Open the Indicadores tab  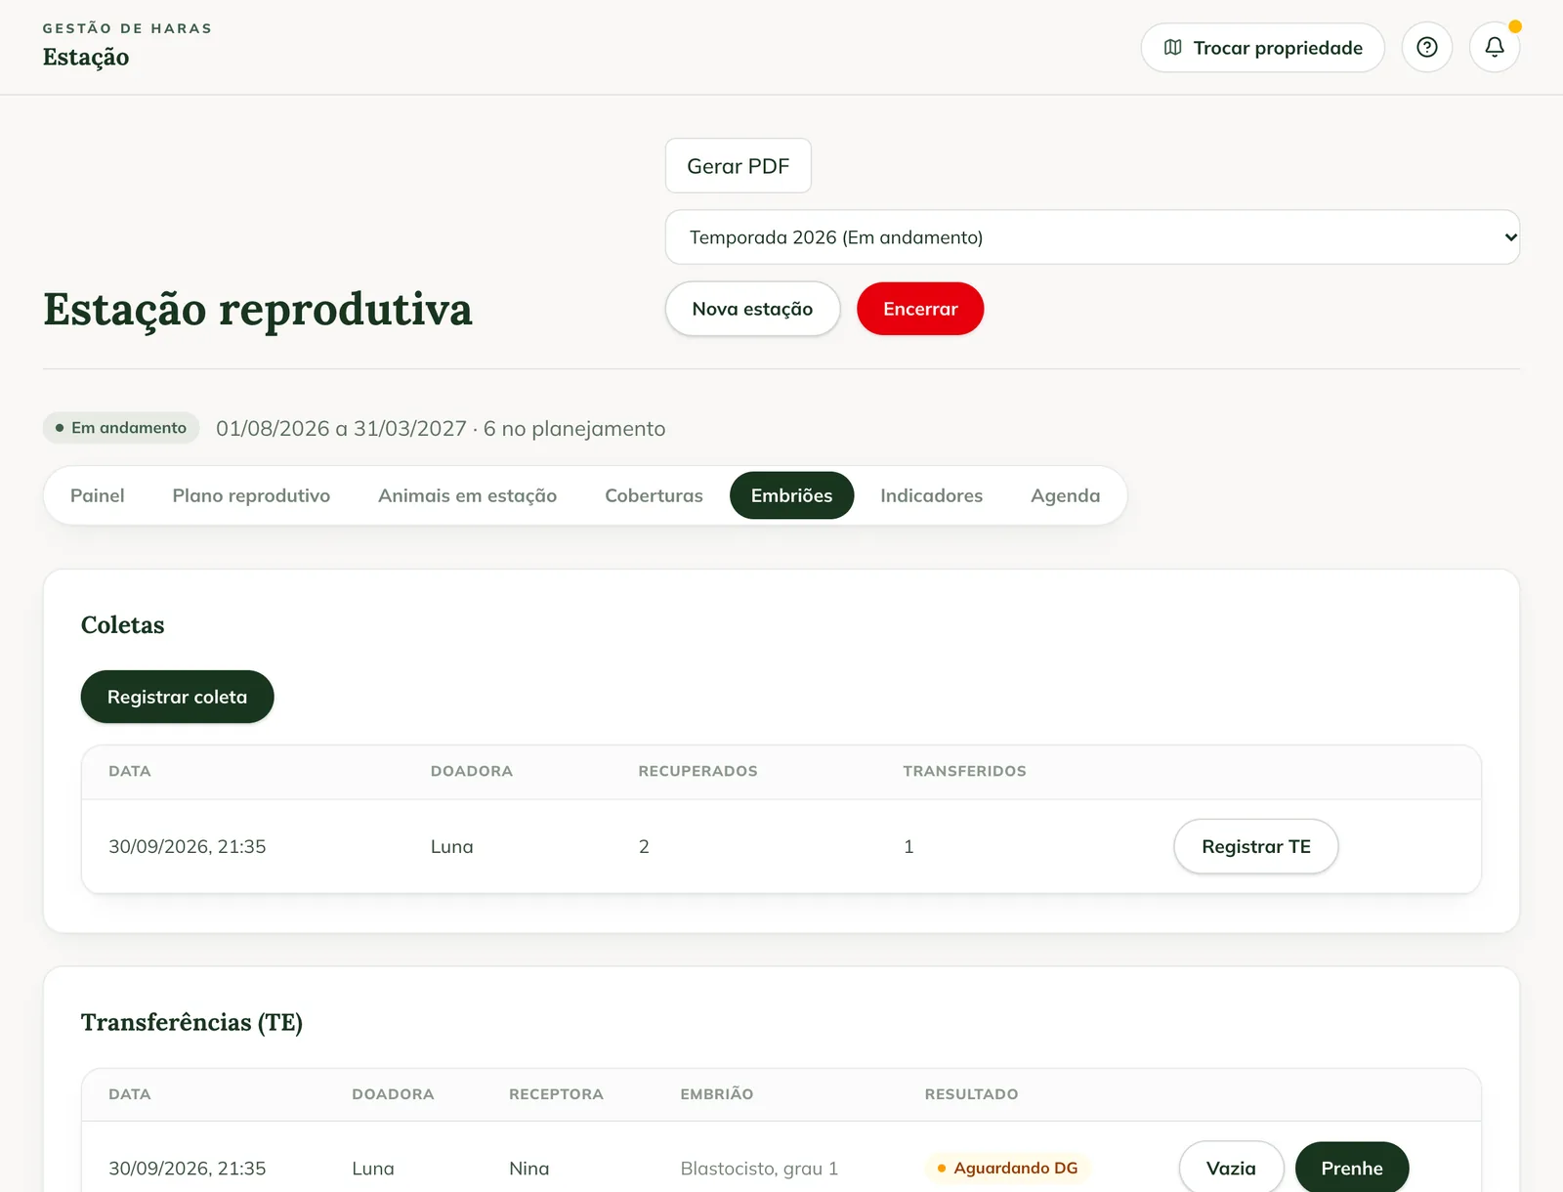[x=931, y=495]
